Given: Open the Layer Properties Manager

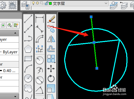Looking at the screenshot, I should tap(25, 5).
